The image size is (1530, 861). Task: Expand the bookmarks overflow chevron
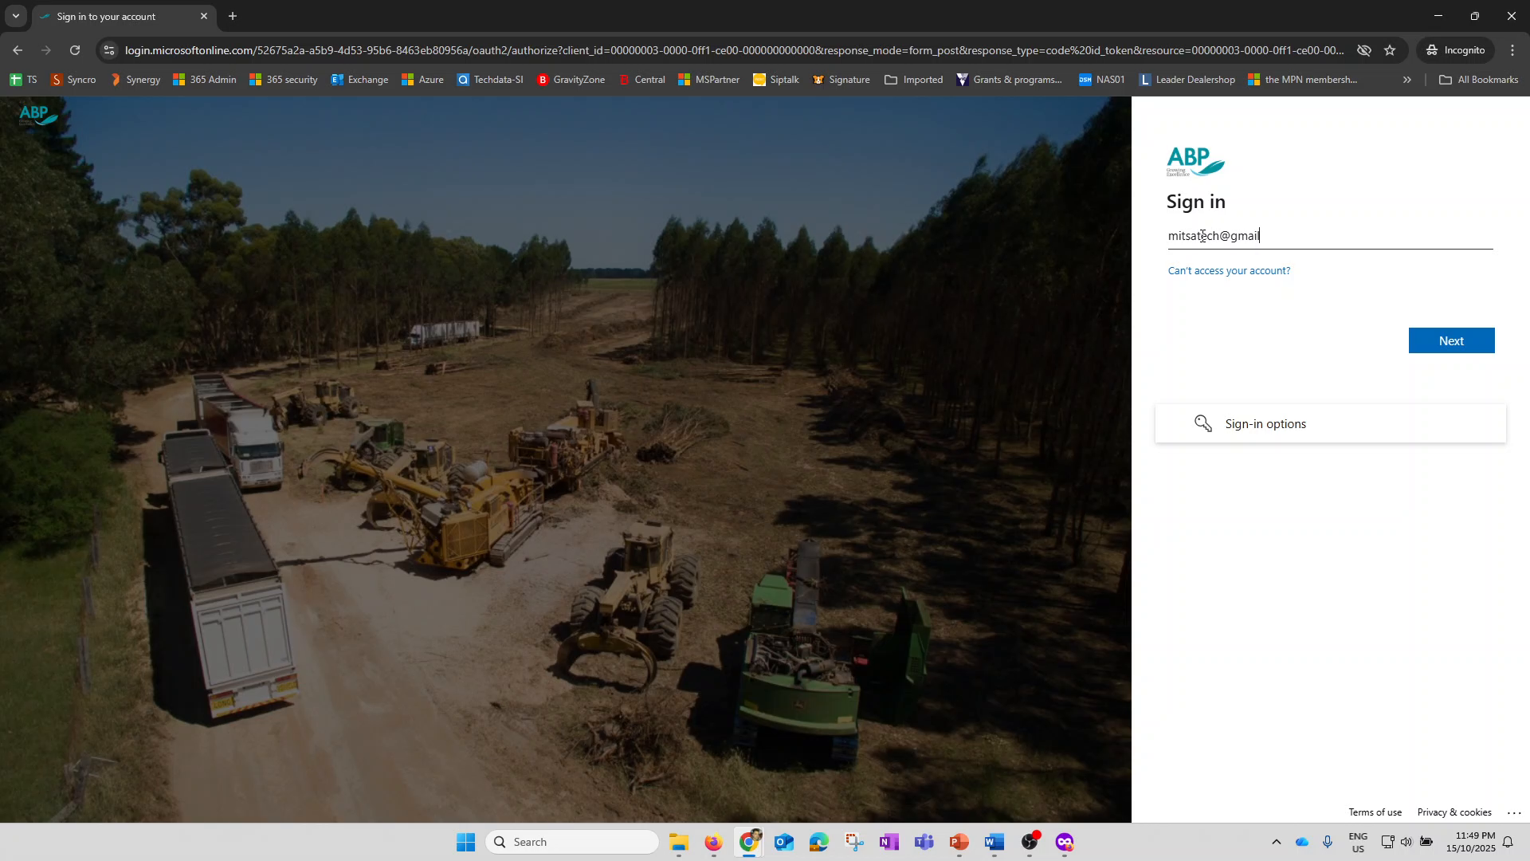click(x=1407, y=79)
